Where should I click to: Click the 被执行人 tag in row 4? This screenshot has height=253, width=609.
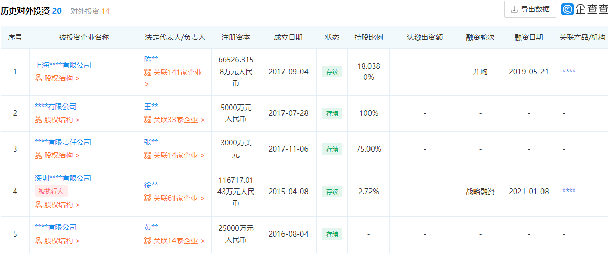coord(51,192)
